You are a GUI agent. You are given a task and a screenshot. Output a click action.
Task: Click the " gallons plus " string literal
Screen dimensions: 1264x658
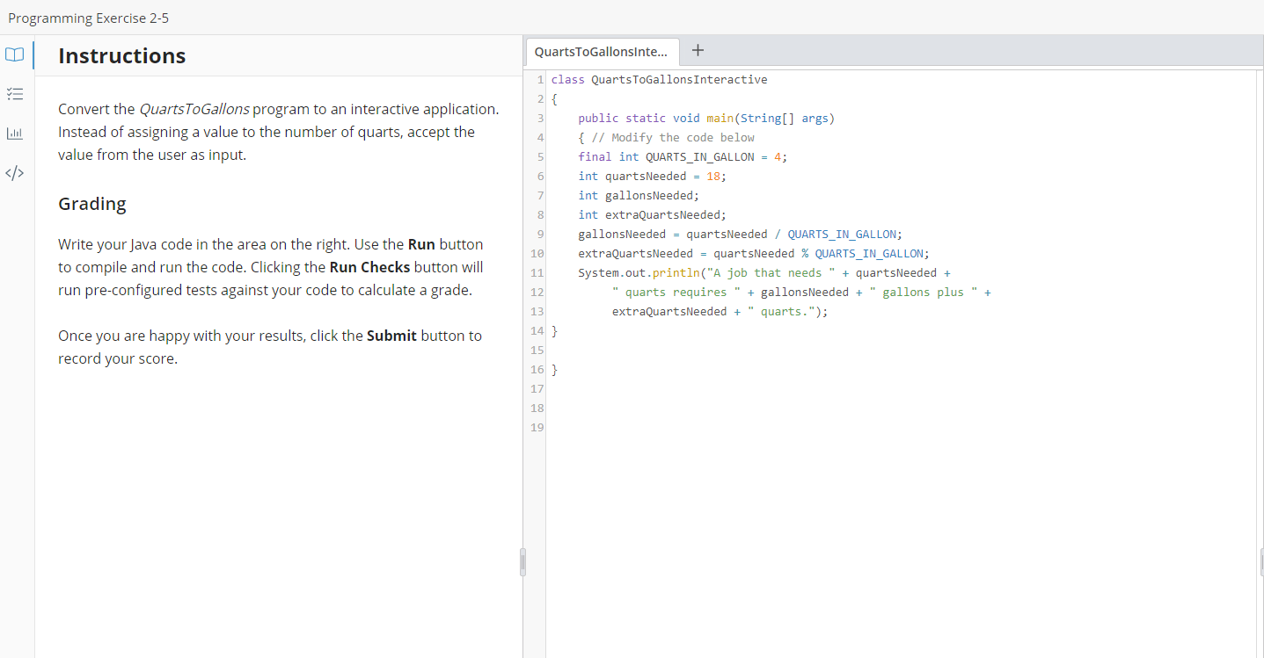click(924, 293)
